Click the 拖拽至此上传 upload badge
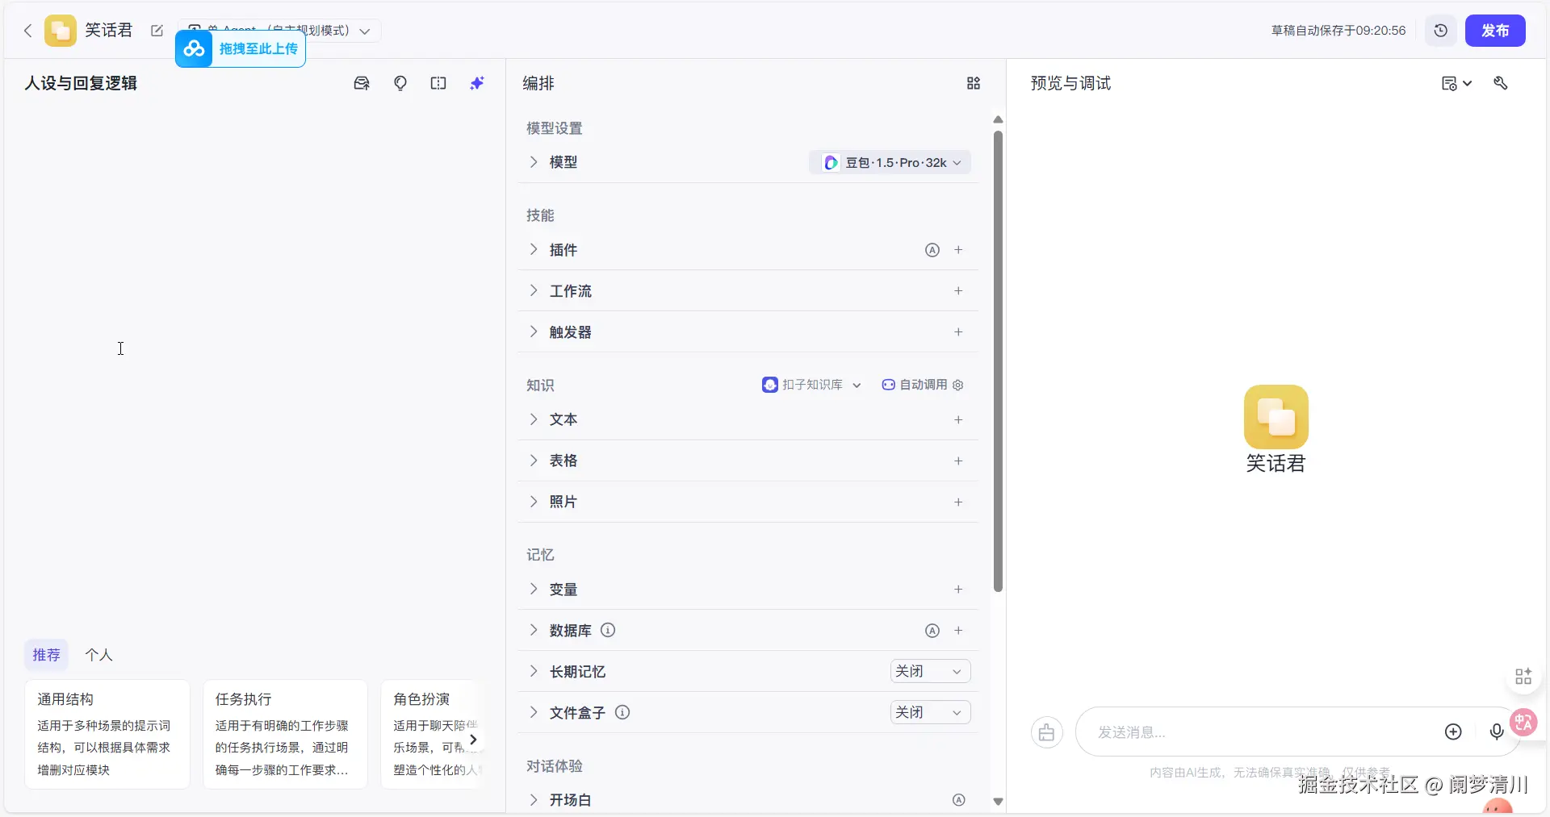1550x817 pixels. (241, 48)
